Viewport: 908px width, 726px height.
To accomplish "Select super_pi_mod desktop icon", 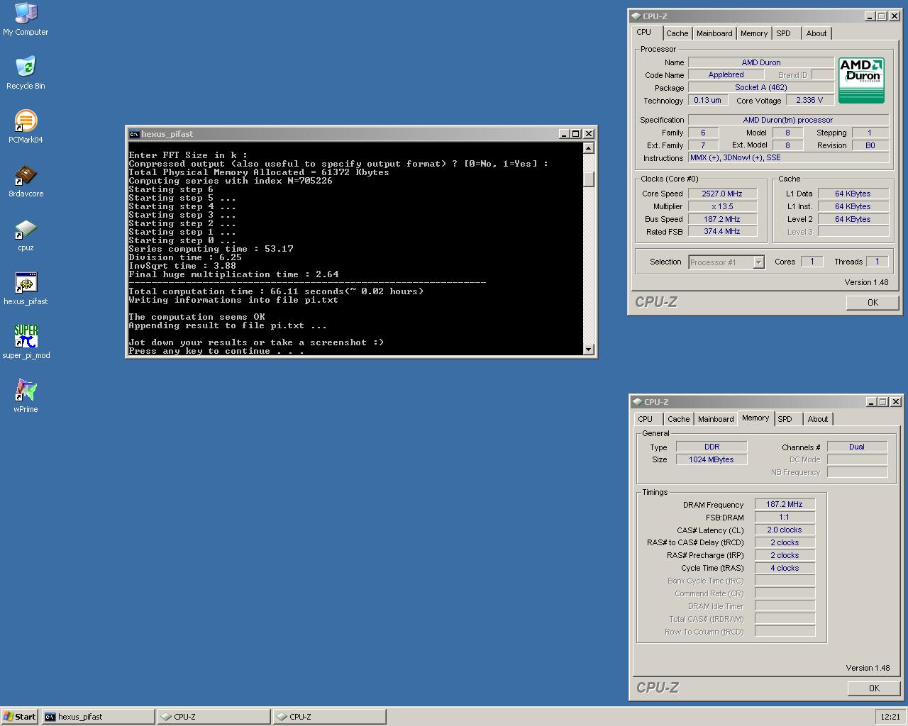I will point(26,342).
